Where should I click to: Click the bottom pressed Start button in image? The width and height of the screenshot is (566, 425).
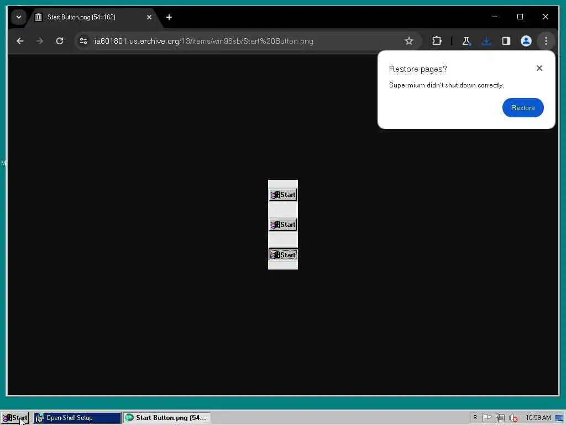(283, 255)
